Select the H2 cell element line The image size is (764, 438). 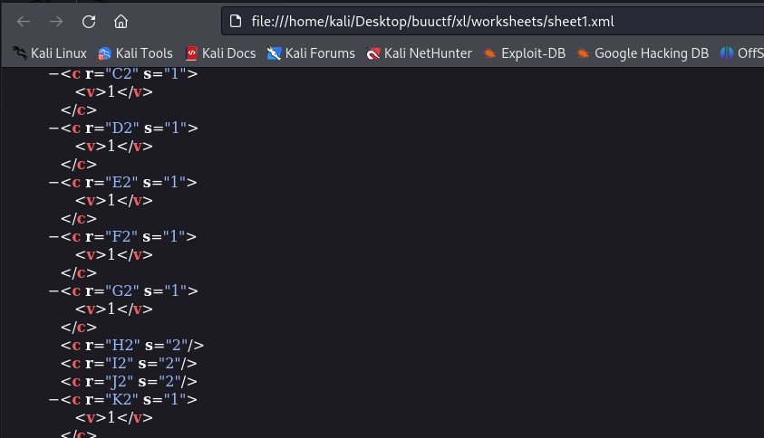(x=132, y=346)
